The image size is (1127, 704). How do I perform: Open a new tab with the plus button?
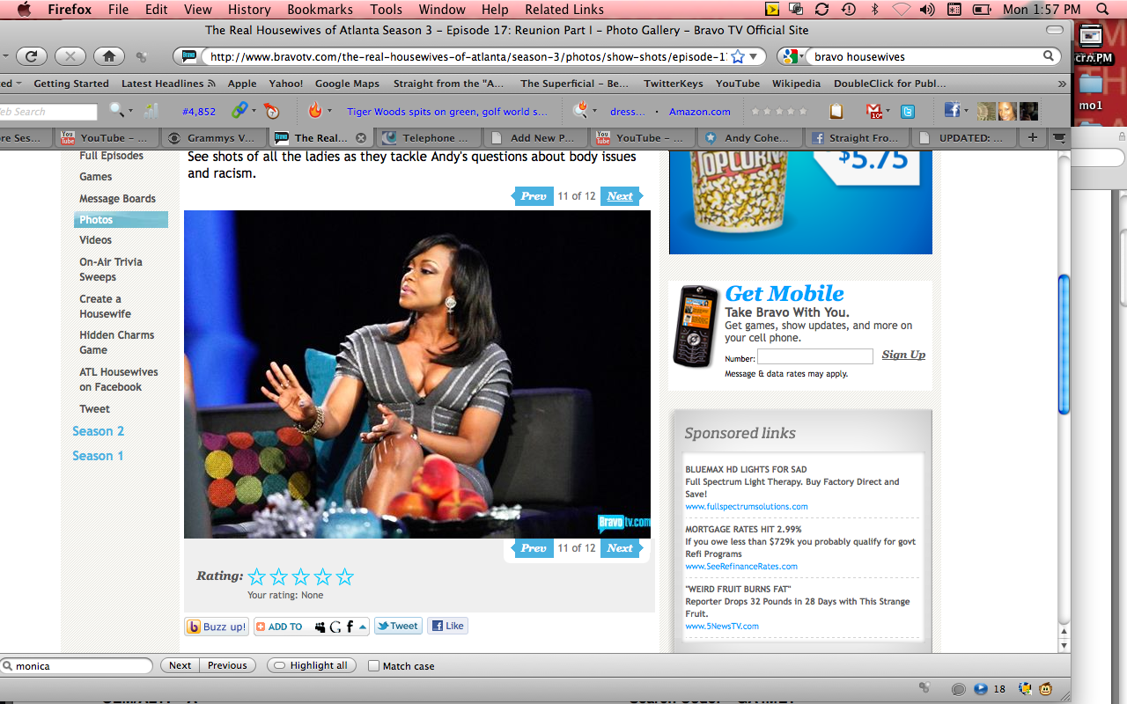(1032, 138)
